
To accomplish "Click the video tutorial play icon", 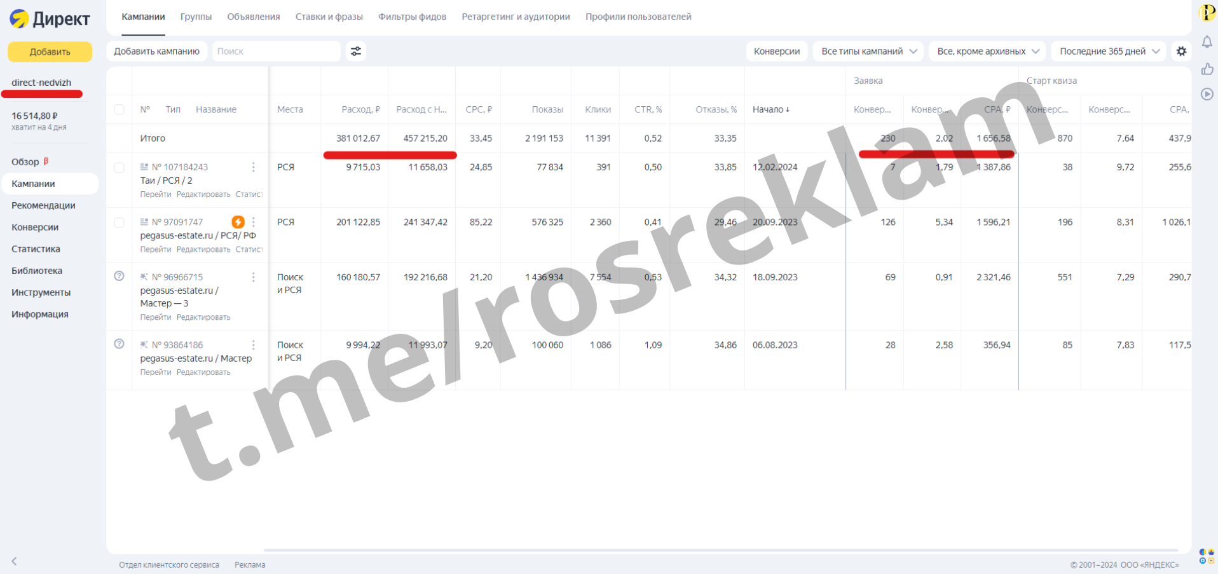I will (x=1207, y=94).
